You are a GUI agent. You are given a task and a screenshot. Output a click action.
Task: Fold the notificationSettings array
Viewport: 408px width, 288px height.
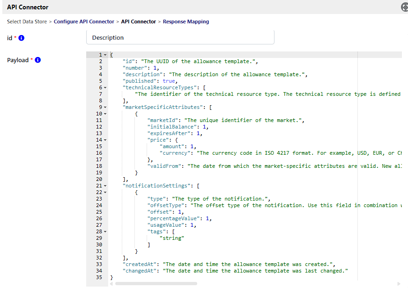pos(105,186)
